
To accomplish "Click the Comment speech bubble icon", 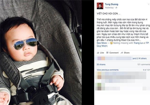I will point(107,52).
